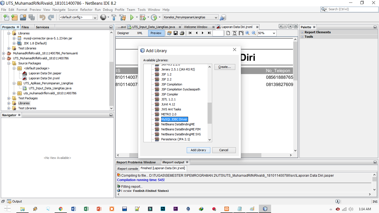Click the Build Project hammer icon
379x213 pixels.
[x=114, y=17]
